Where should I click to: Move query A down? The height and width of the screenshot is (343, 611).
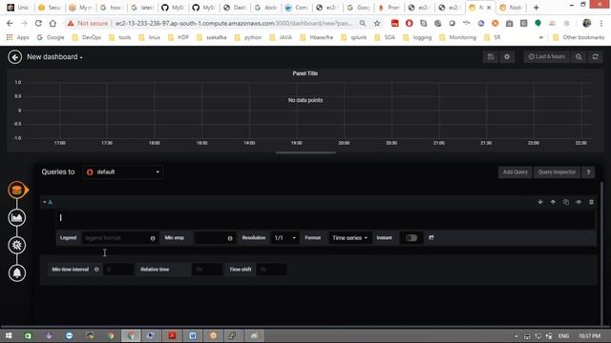(x=540, y=202)
